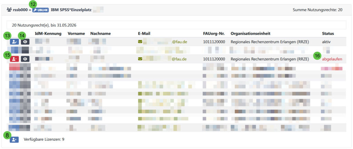Click the group icon beside rssb000
This screenshot has height=149, width=353.
(x=9, y=10)
